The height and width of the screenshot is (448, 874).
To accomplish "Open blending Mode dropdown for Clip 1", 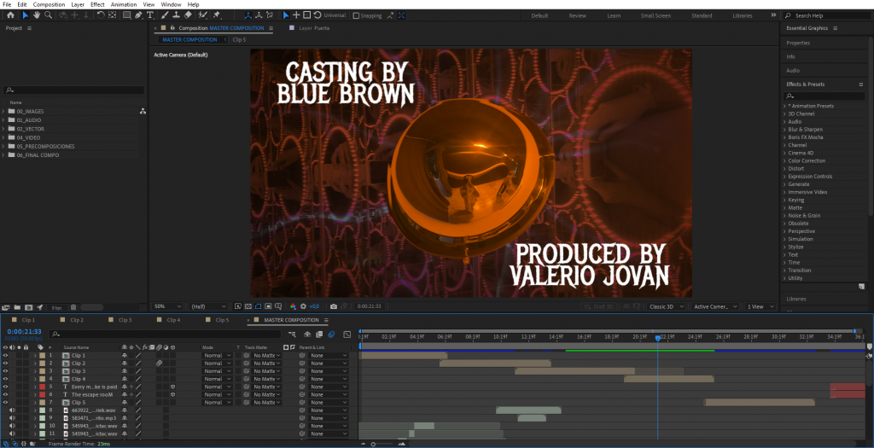I will pyautogui.click(x=217, y=355).
